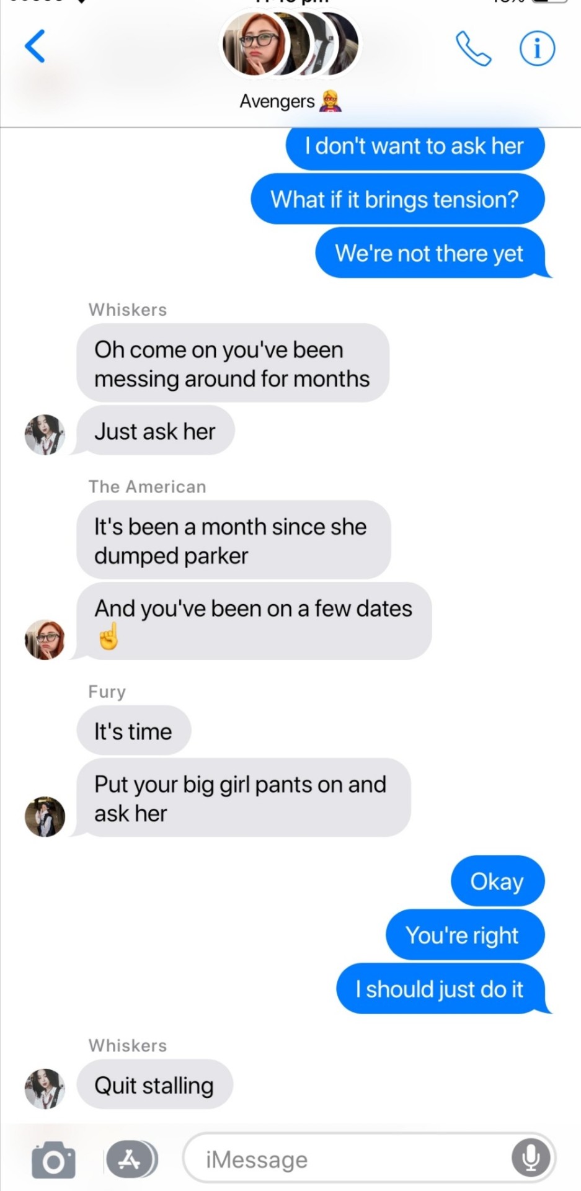Open group details via info icon
This screenshot has width=581, height=1191.
pyautogui.click(x=537, y=48)
